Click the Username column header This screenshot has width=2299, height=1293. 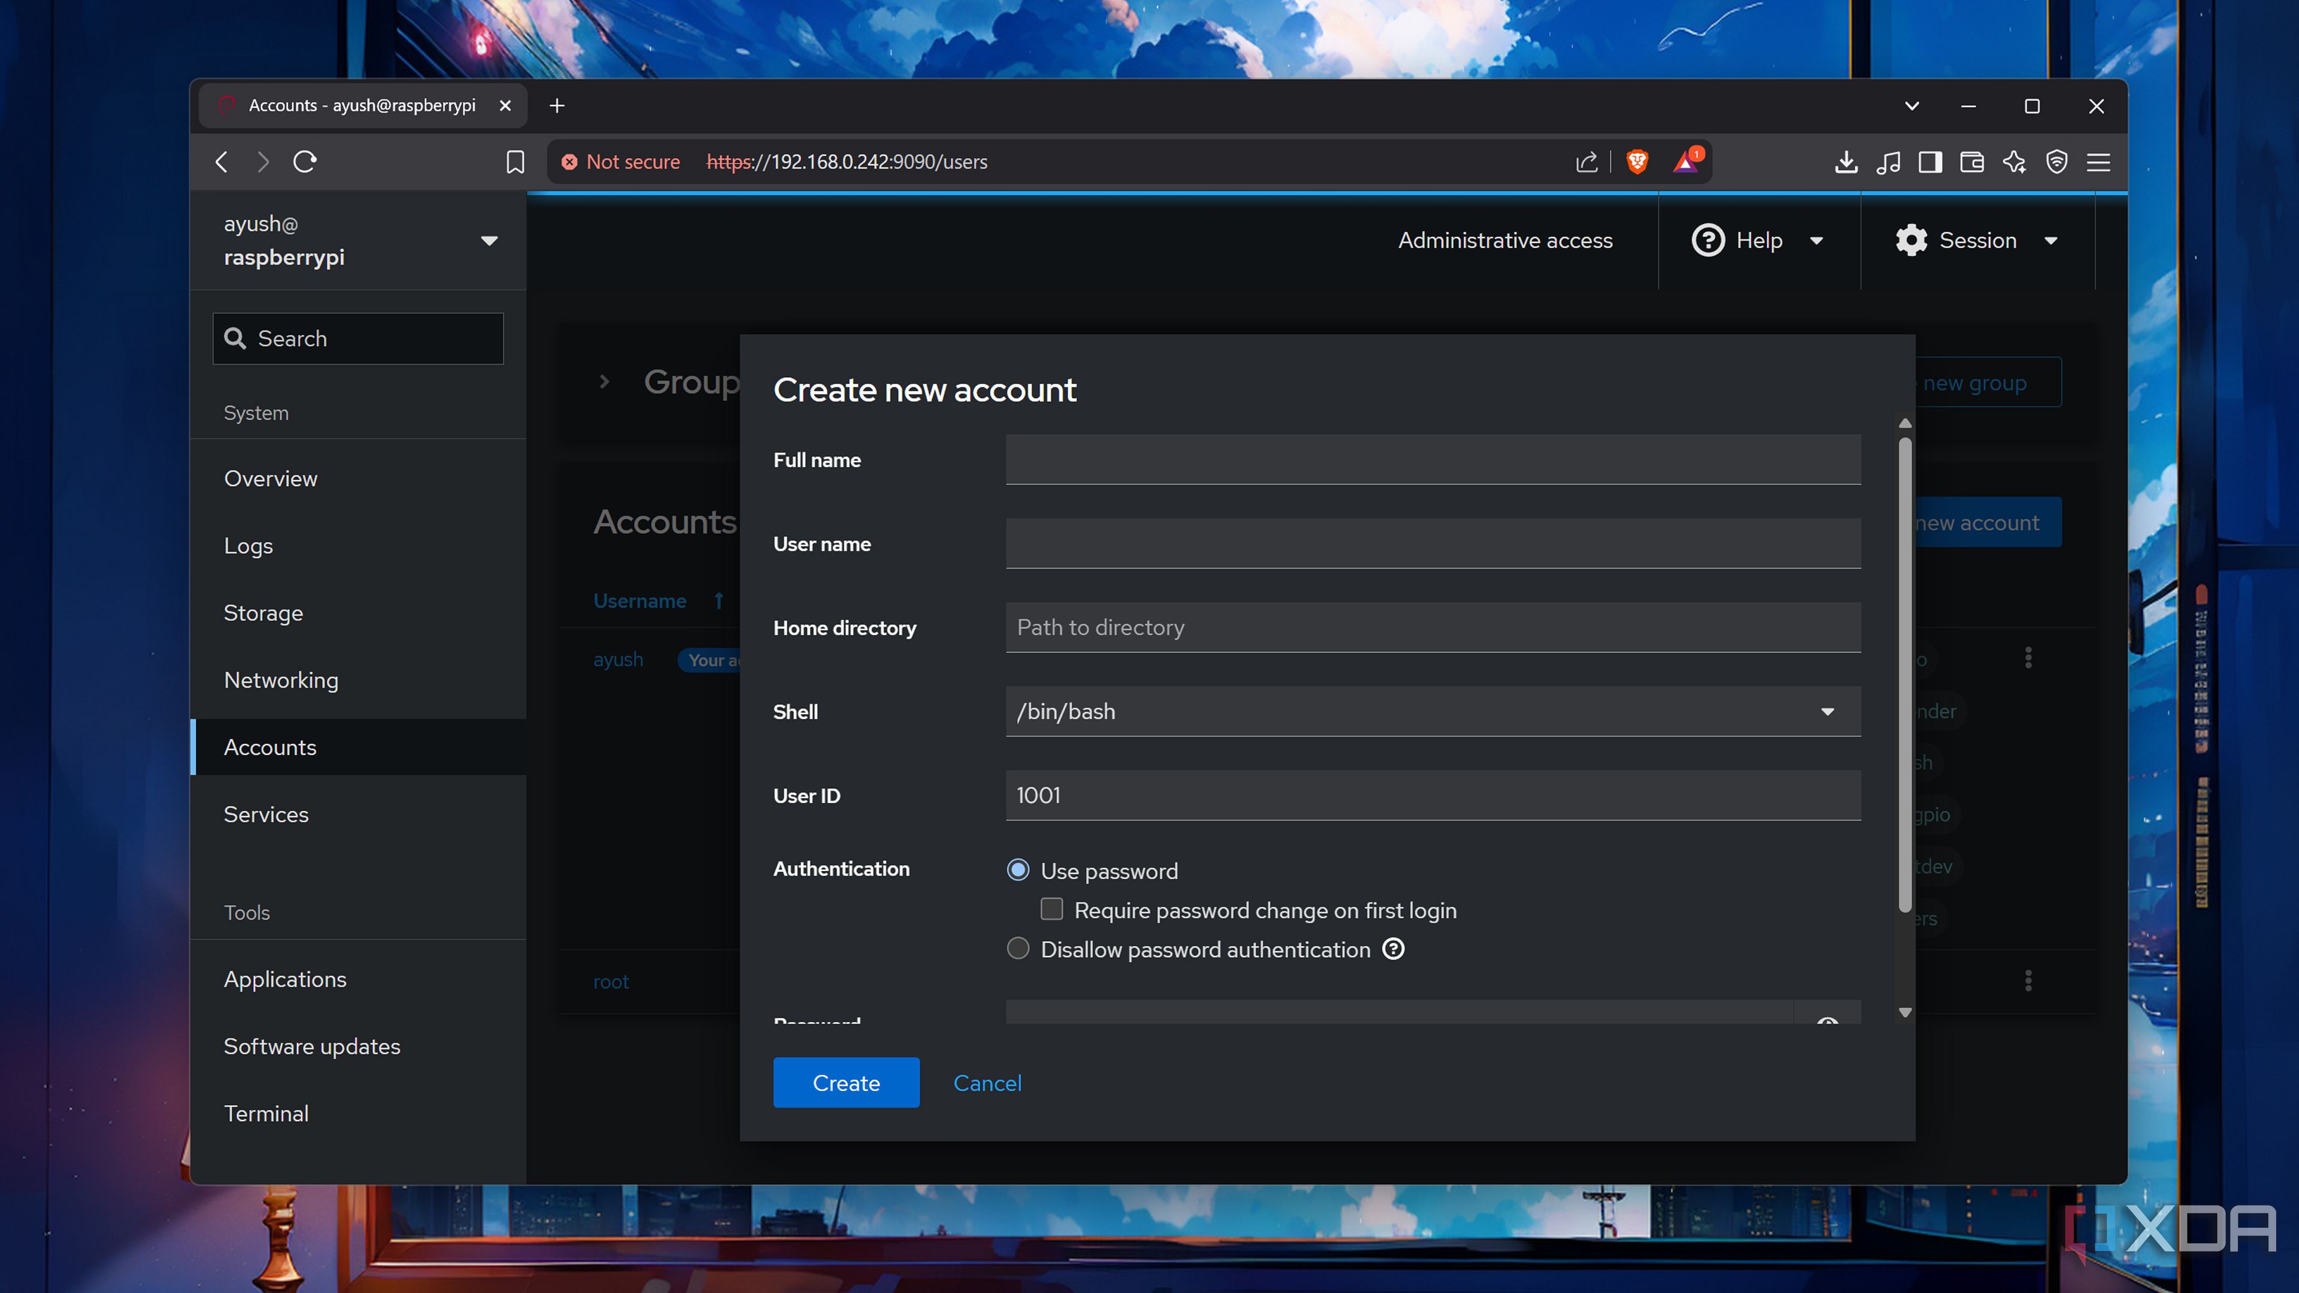pyautogui.click(x=640, y=600)
